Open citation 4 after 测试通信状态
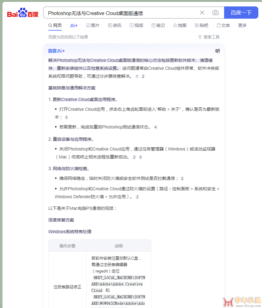 pyautogui.click(x=156, y=127)
